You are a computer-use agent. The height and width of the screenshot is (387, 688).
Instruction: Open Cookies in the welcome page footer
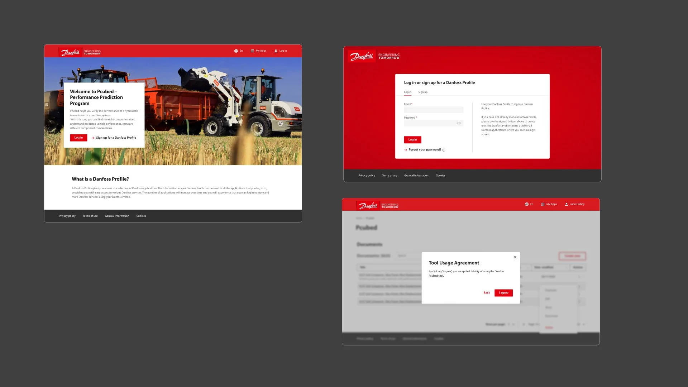[x=141, y=216]
